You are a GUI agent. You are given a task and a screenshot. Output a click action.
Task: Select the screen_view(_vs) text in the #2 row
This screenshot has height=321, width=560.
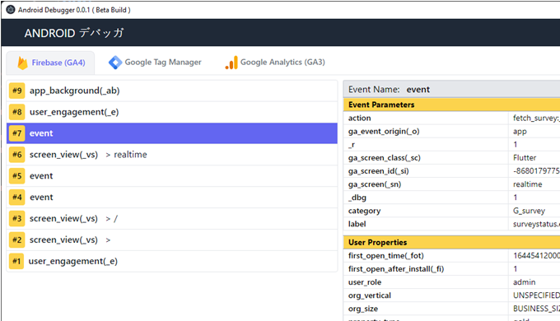tap(63, 240)
